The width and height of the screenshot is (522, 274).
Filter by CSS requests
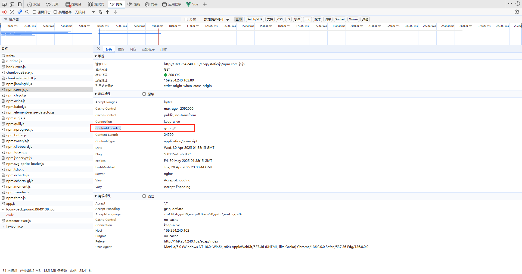click(x=280, y=19)
